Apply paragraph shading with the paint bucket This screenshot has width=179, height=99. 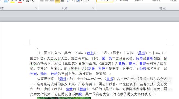pyautogui.click(x=78, y=1)
